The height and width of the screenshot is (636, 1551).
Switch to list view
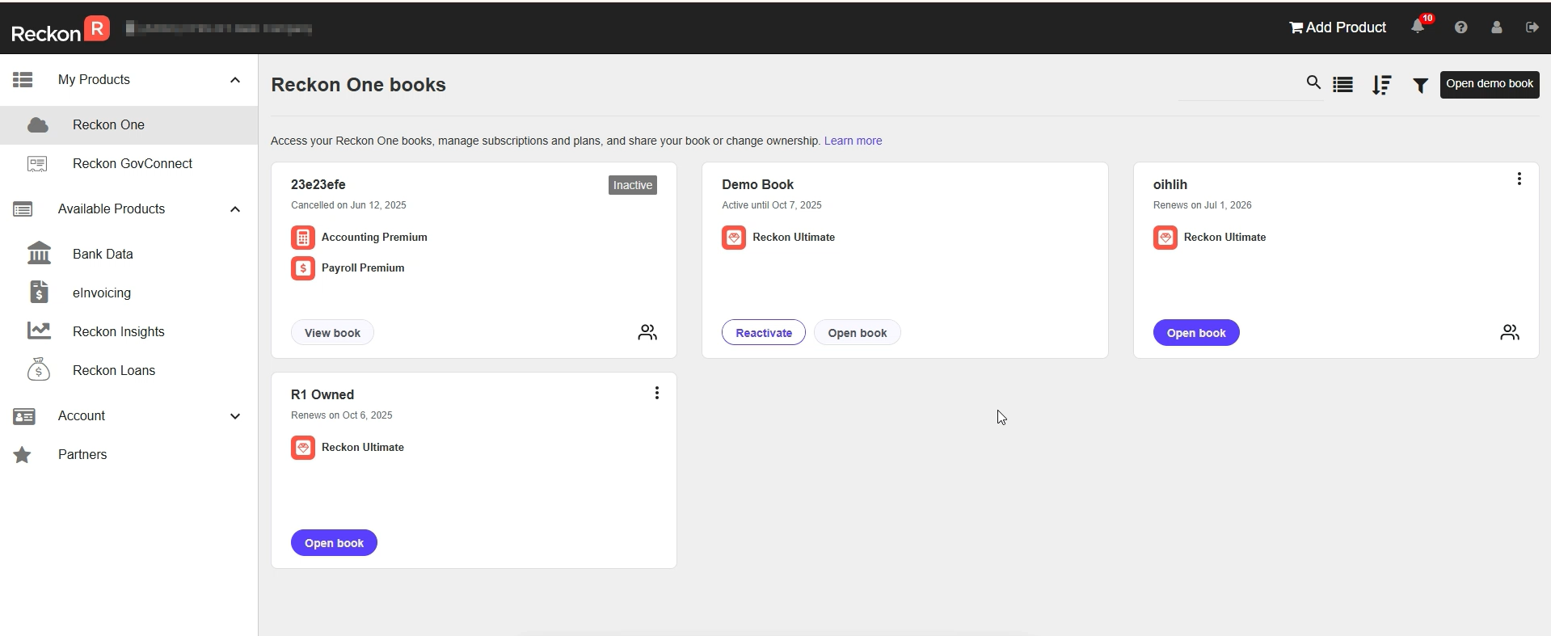click(x=1343, y=85)
